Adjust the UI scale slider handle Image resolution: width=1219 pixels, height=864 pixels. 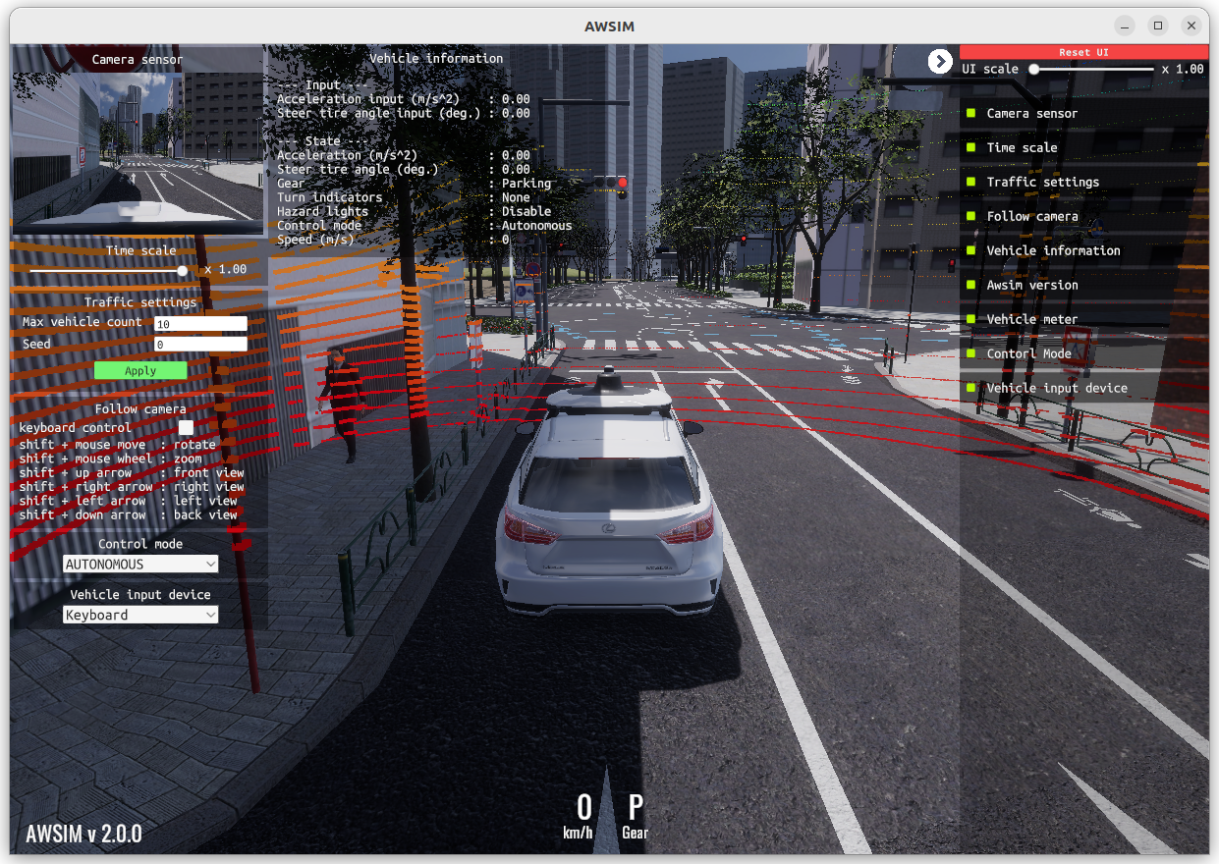(1033, 69)
